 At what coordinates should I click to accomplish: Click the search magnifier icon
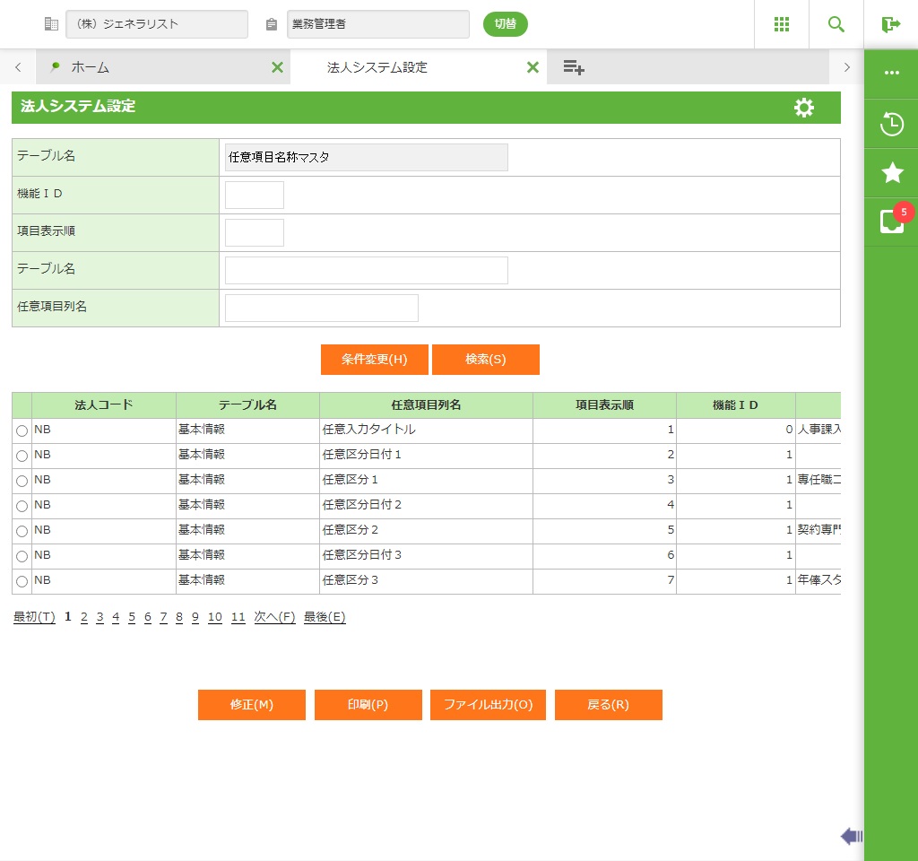[836, 24]
